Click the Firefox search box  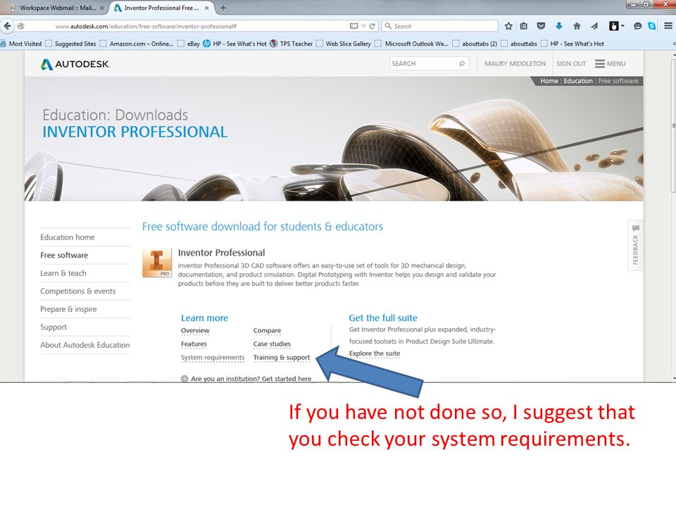tap(439, 26)
